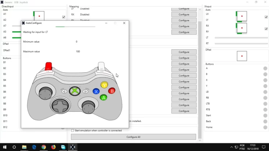Click the left analog stick on controller image
The width and height of the screenshot is (269, 151).
click(x=45, y=93)
